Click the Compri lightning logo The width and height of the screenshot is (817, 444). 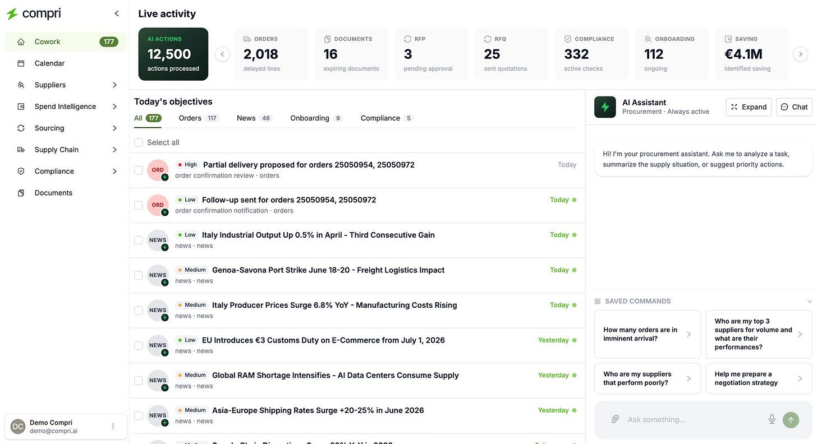pyautogui.click(x=12, y=14)
